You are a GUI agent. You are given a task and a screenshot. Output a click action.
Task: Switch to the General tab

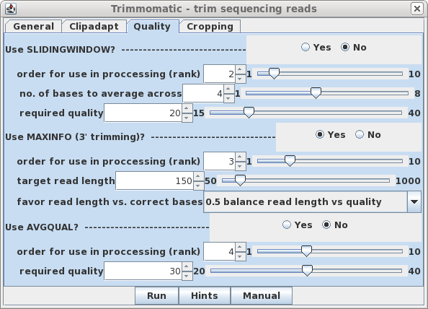point(34,27)
